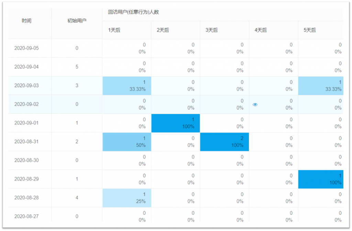Image resolution: width=352 pixels, height=231 pixels.
Task: Click the 1天后 column header
Action: point(114,30)
